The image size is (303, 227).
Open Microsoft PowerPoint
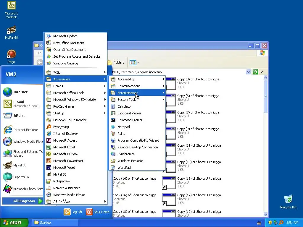(76, 161)
